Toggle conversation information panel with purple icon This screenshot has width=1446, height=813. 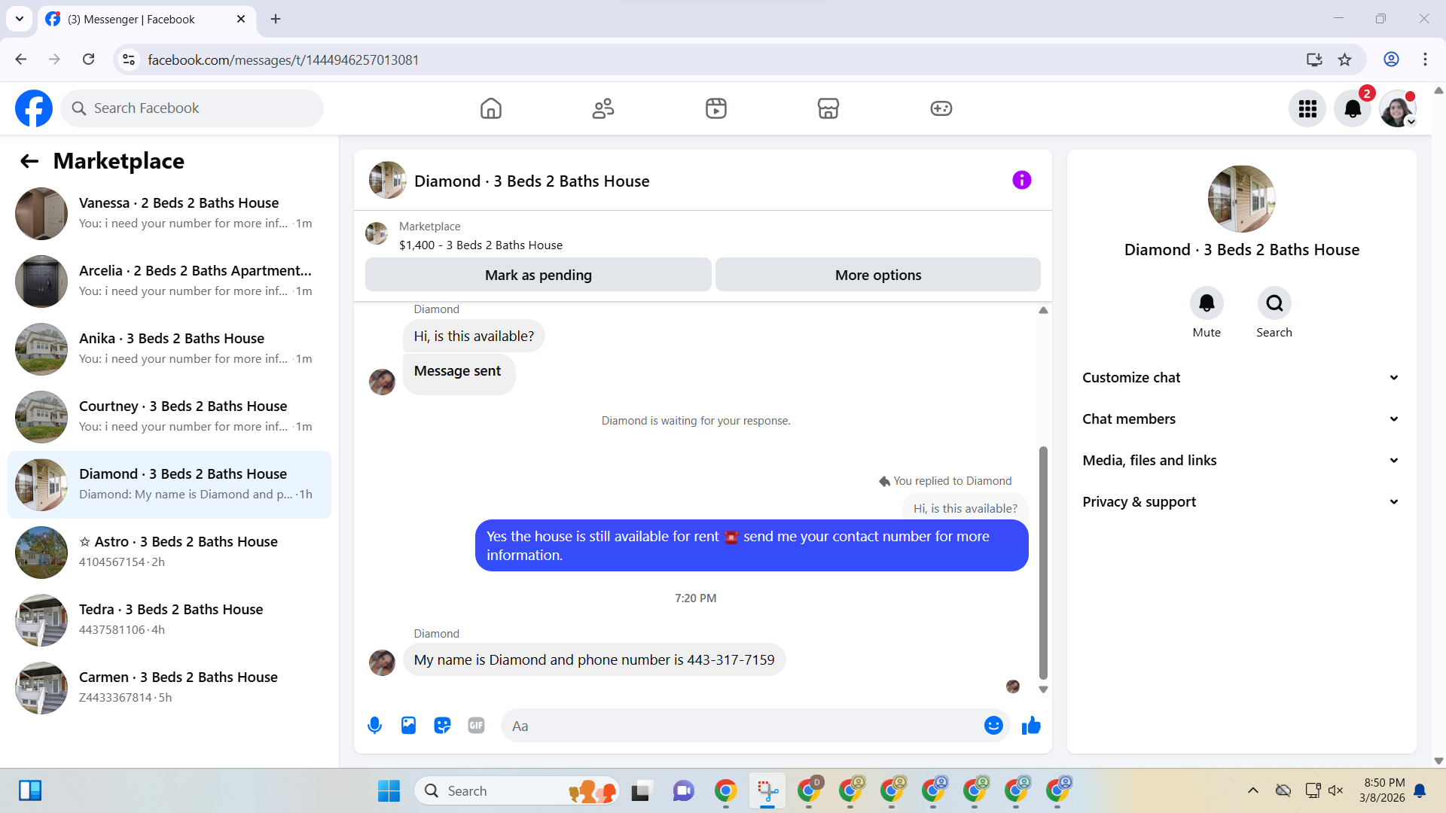pos(1021,180)
